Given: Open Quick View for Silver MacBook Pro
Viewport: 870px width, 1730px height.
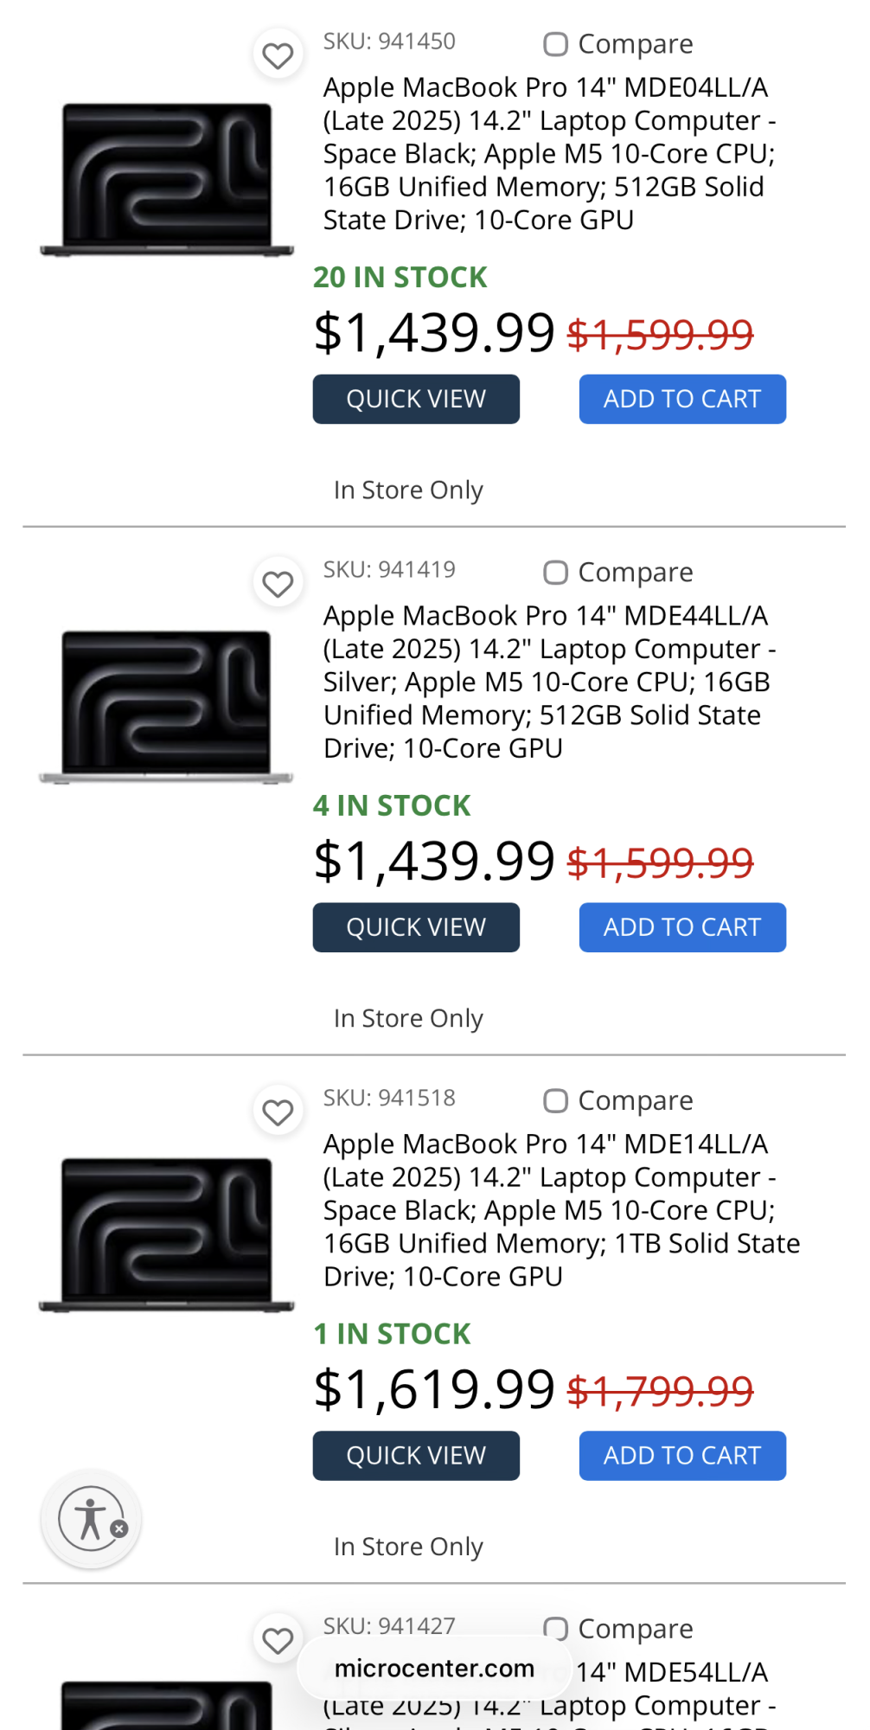Looking at the screenshot, I should pyautogui.click(x=416, y=927).
